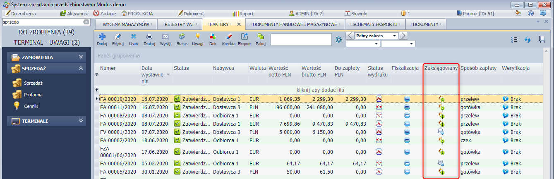Click Zaksięgowany icon for FV 00001/2020
This screenshot has width=554, height=179.
click(441, 132)
